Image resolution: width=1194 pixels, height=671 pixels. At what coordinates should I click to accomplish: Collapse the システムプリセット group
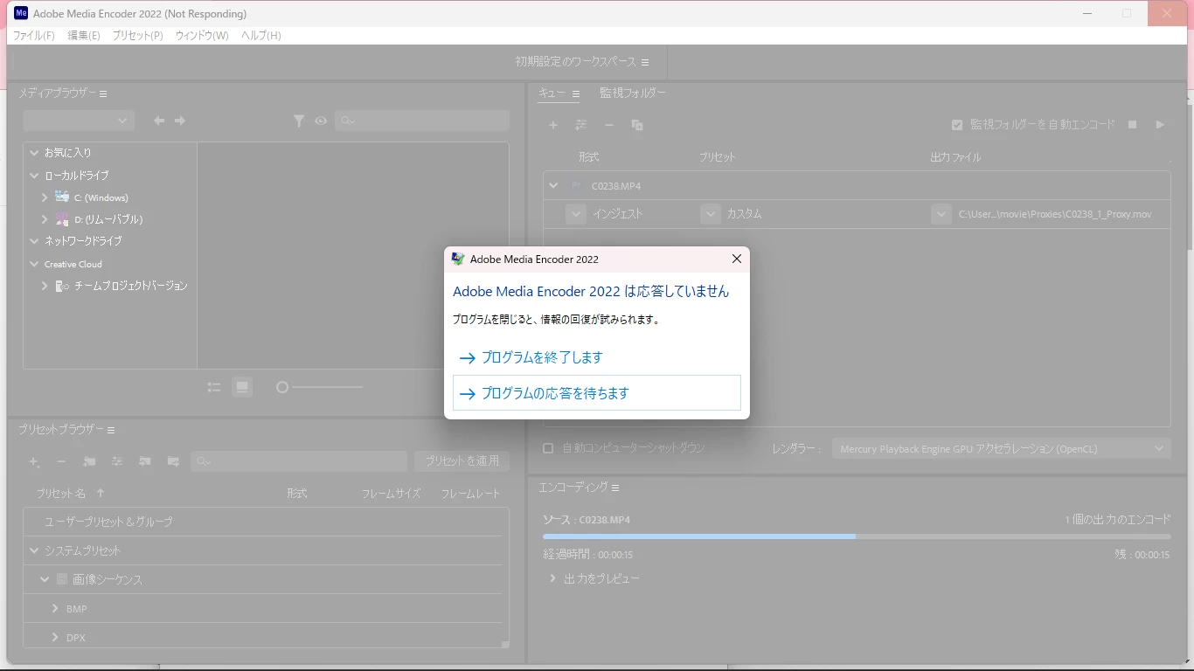[x=34, y=550]
